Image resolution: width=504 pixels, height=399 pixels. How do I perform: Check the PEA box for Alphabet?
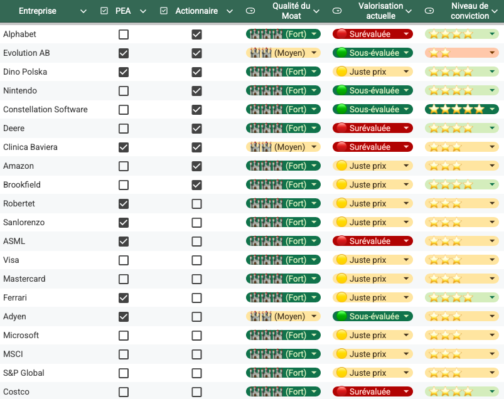tap(124, 35)
